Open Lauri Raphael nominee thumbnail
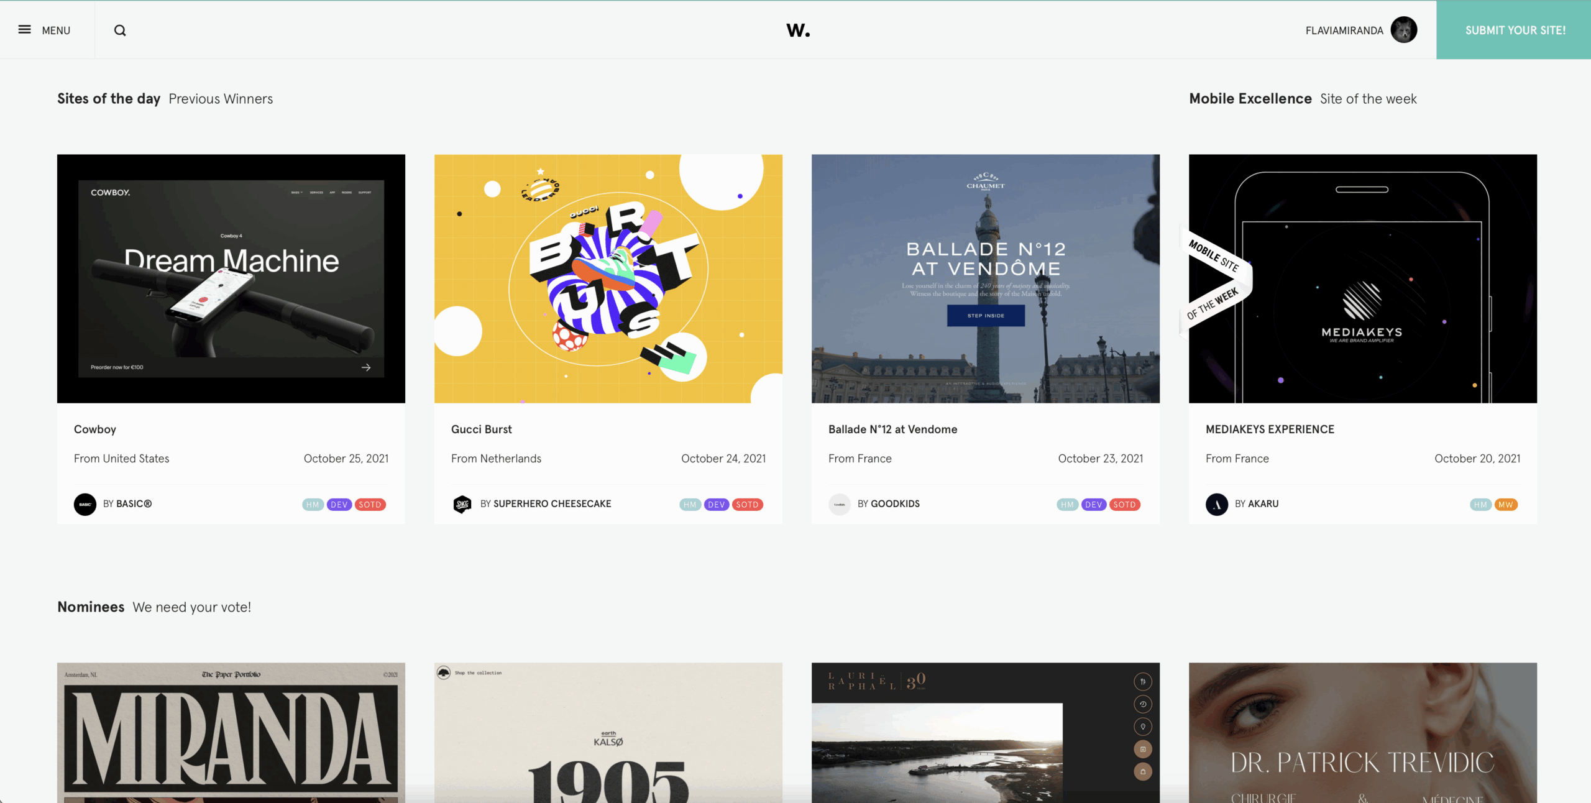The image size is (1591, 803). click(x=986, y=732)
